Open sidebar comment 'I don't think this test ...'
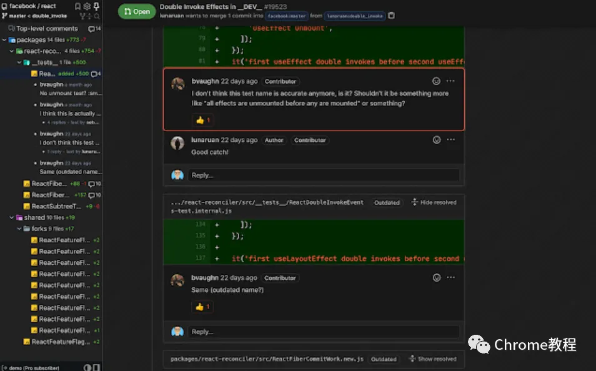596x371 pixels. [69, 142]
